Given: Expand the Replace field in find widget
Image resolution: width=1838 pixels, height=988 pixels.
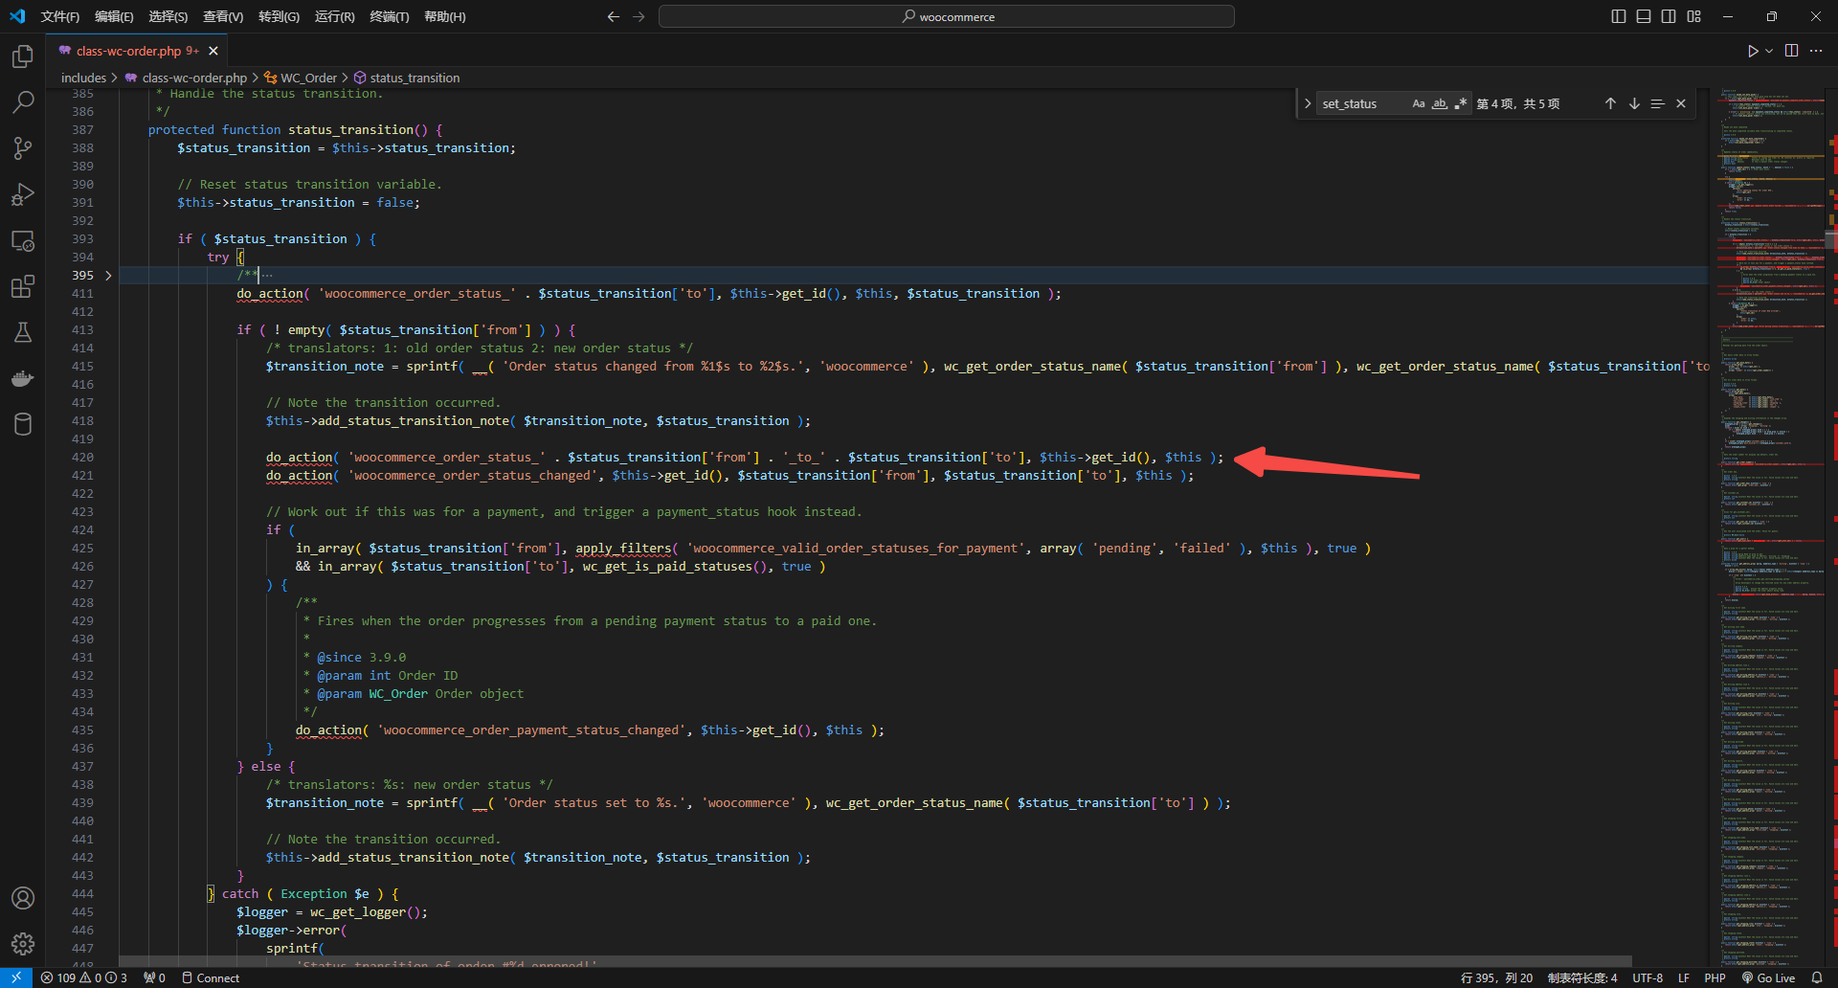Looking at the screenshot, I should (x=1308, y=103).
